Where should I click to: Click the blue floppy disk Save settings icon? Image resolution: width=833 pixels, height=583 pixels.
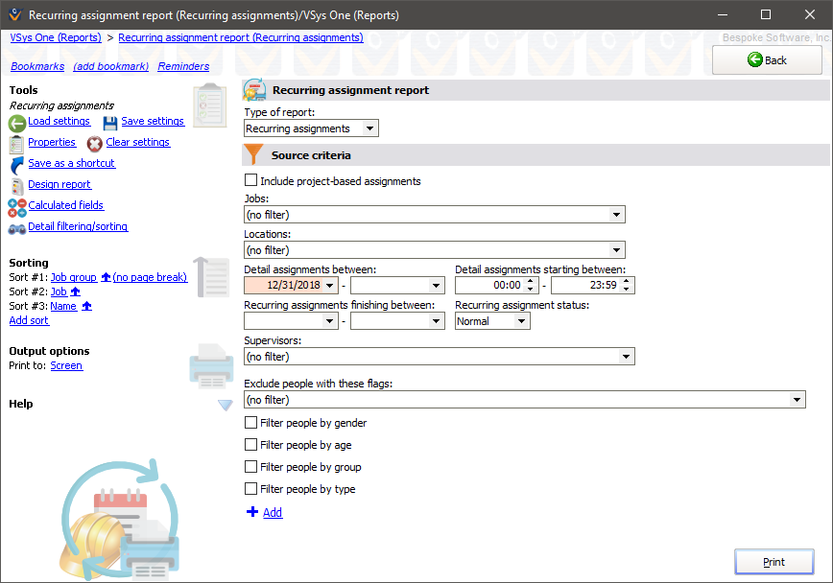[111, 121]
